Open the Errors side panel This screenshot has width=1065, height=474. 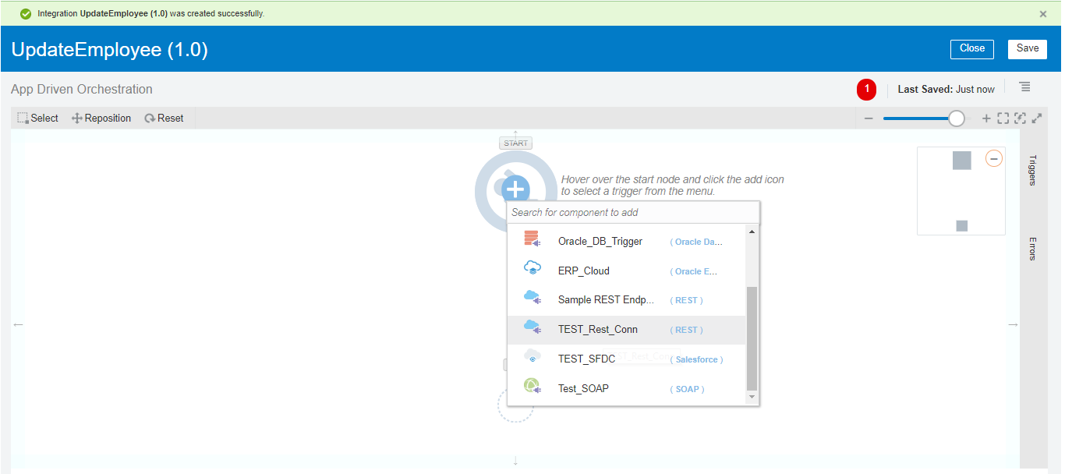pyautogui.click(x=1032, y=249)
